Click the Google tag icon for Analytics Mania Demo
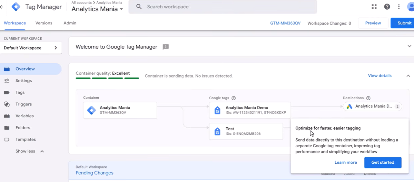Image resolution: width=414 pixels, height=182 pixels. (217, 110)
